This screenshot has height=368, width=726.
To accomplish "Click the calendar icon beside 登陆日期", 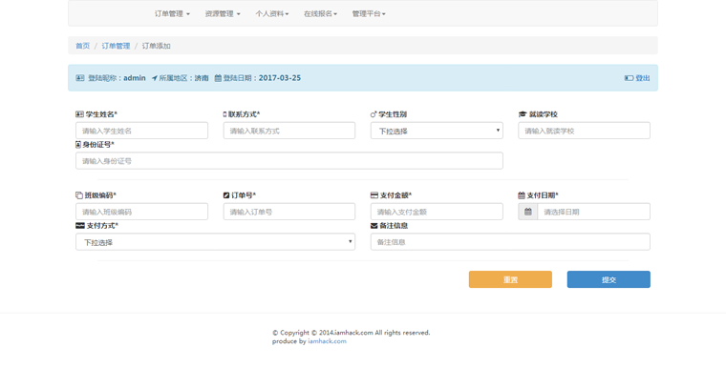I will pyautogui.click(x=218, y=78).
